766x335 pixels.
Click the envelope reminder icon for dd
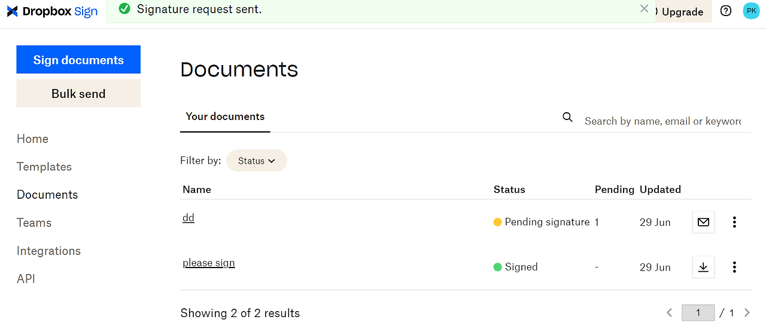point(703,222)
